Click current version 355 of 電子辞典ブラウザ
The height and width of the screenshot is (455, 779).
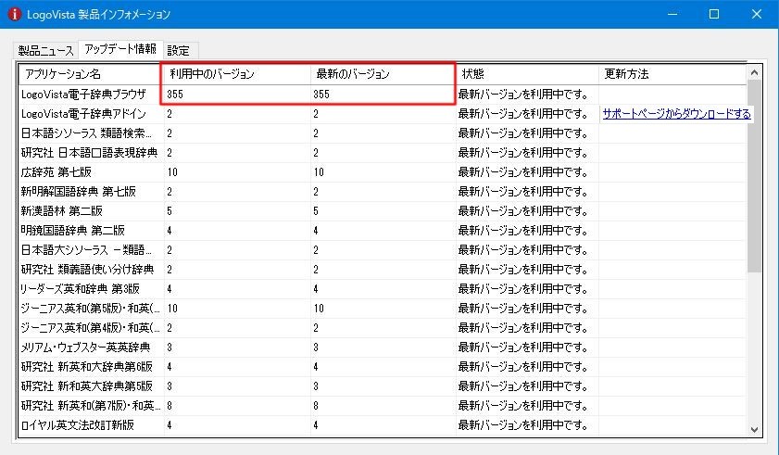point(175,94)
